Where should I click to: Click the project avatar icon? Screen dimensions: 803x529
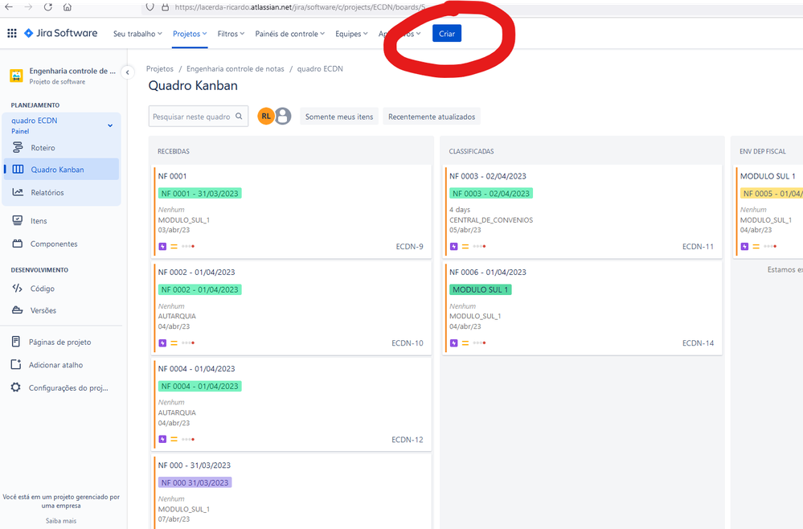16,76
